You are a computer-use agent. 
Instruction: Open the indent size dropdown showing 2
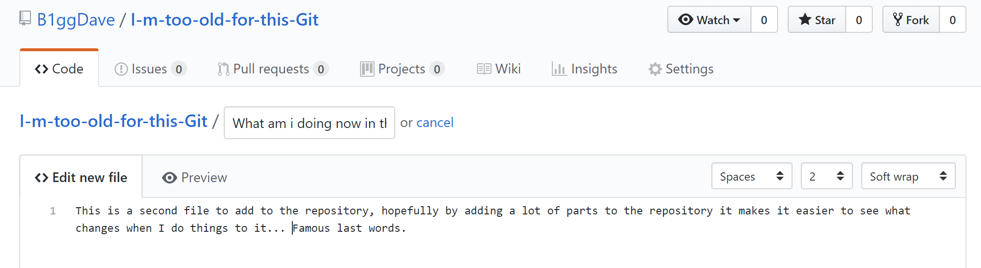coord(826,176)
